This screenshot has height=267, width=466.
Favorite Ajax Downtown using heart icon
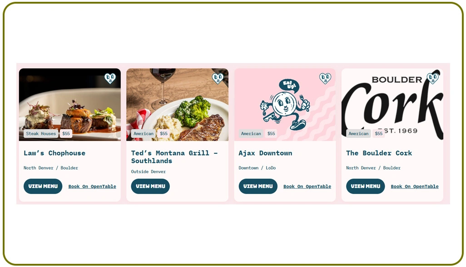[325, 78]
